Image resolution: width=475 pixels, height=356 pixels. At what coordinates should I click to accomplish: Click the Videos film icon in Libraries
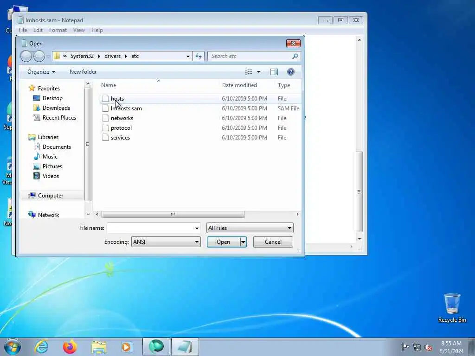pos(37,176)
